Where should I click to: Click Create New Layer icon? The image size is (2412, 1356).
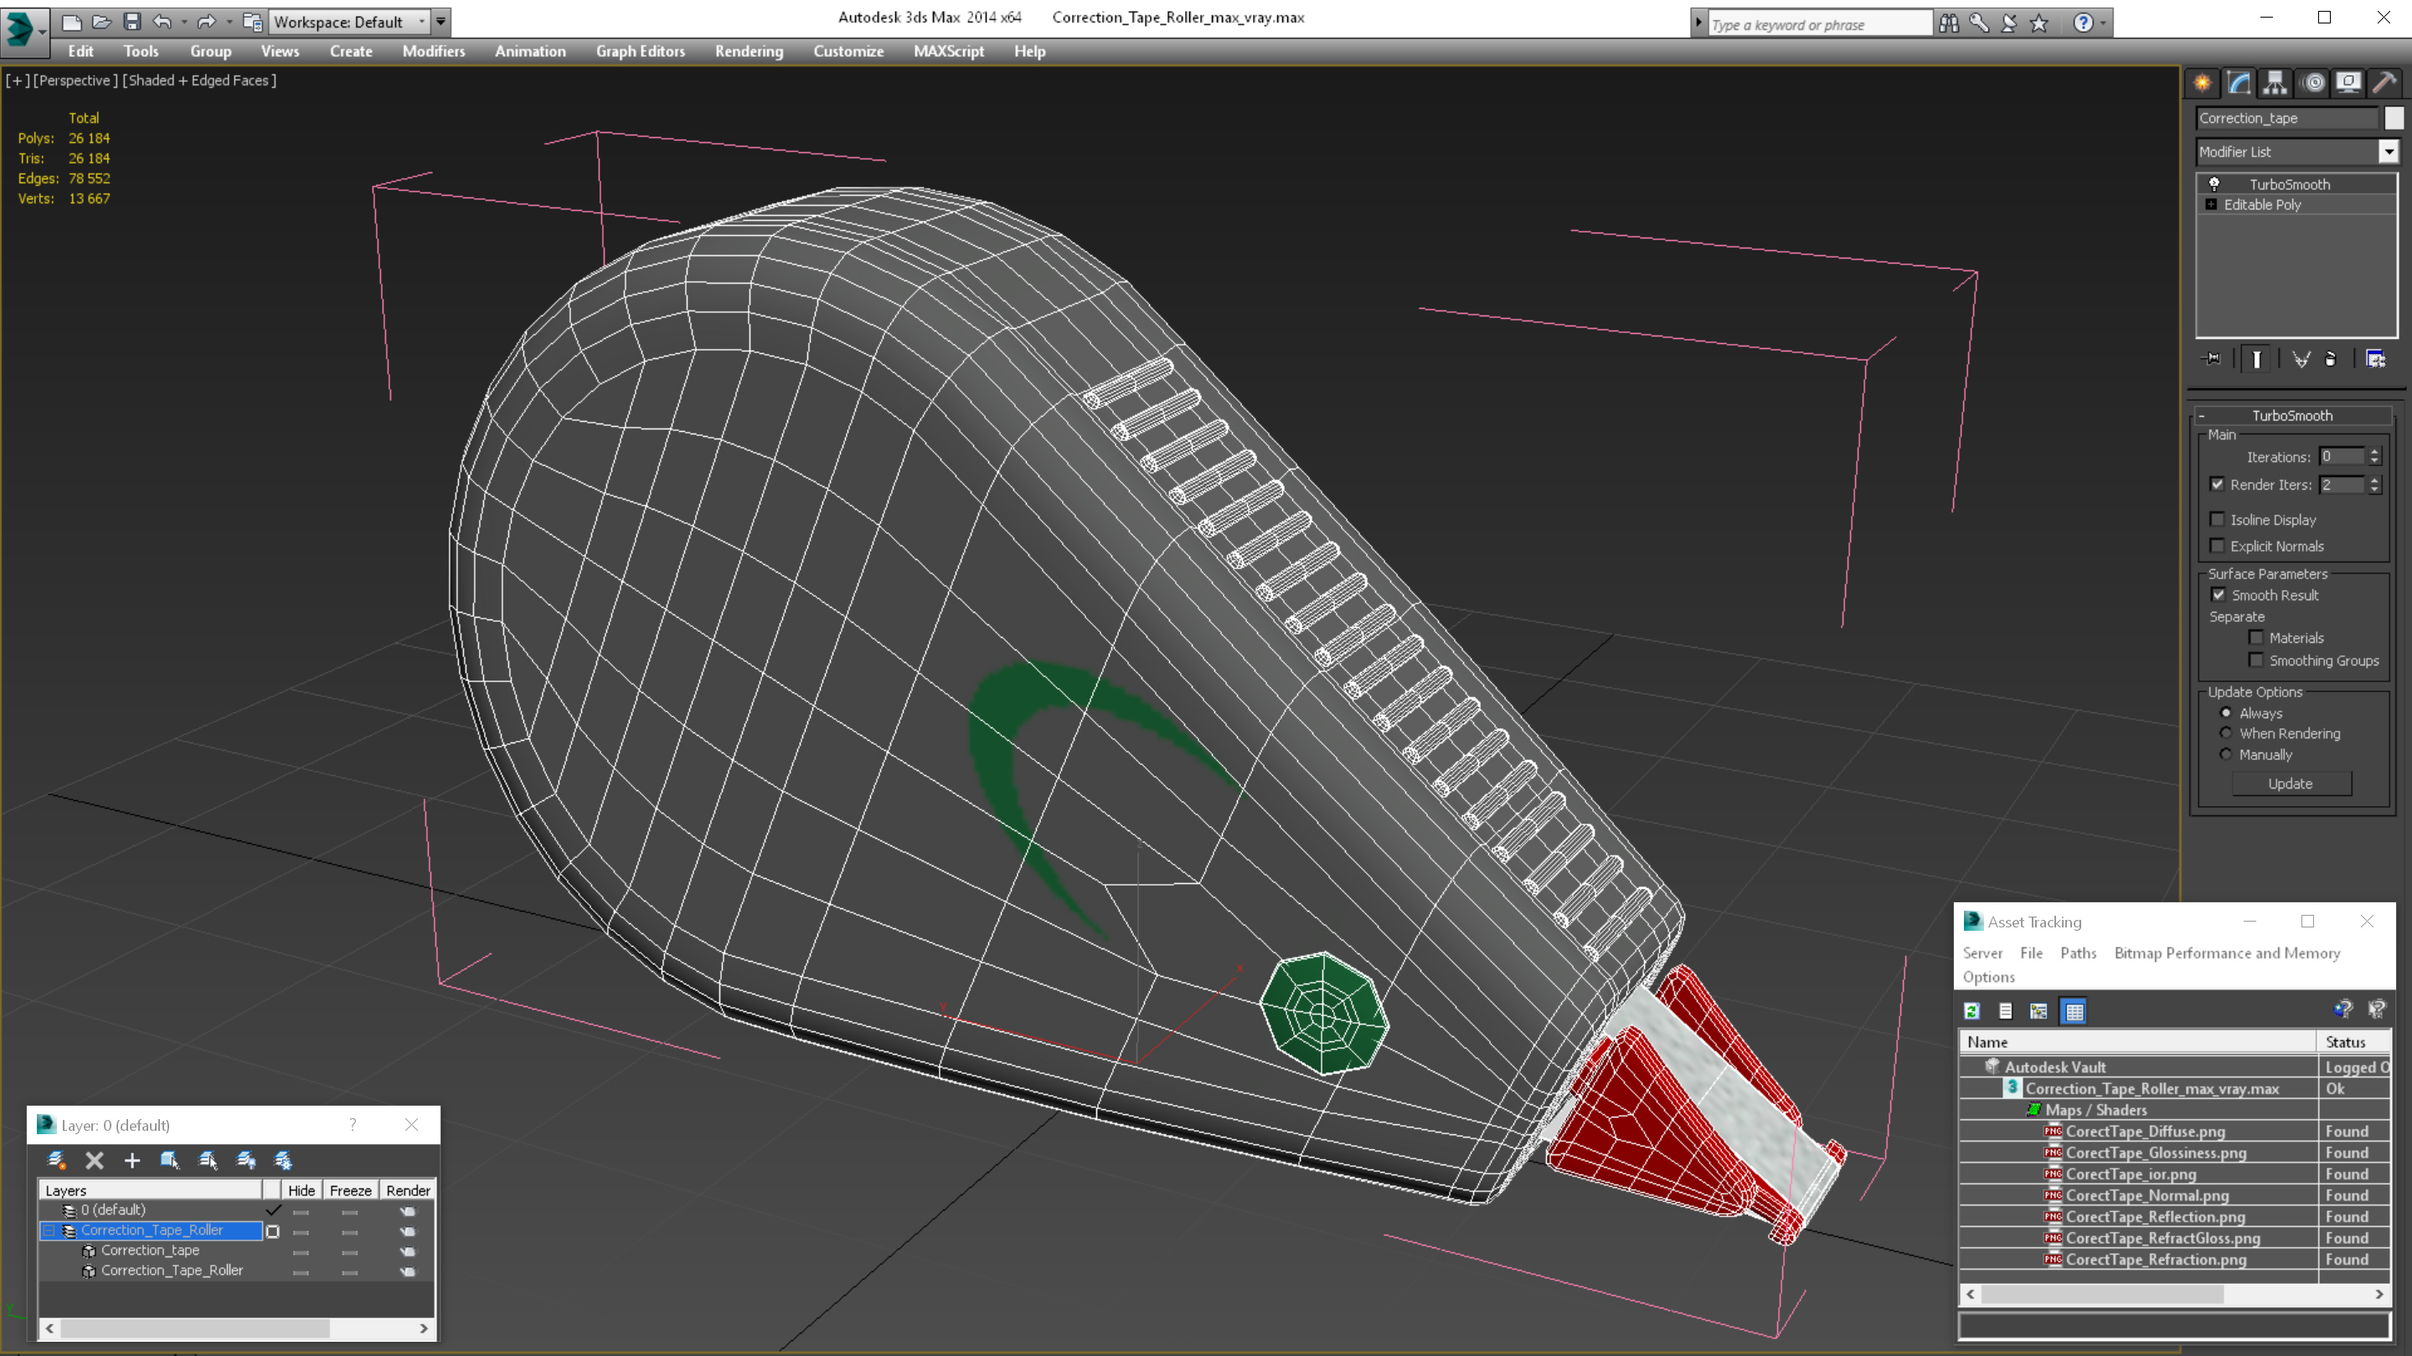56,1160
